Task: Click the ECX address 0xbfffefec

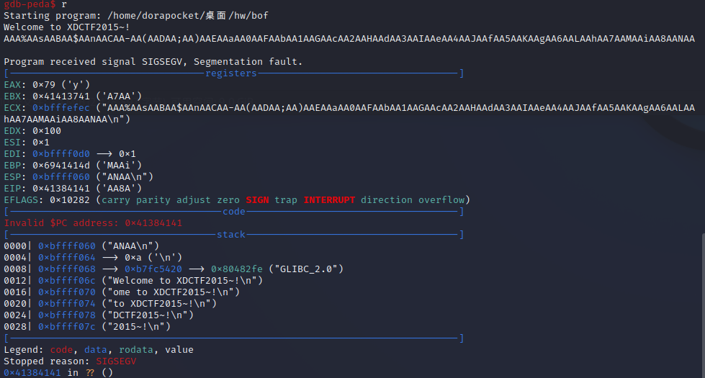Action: (x=61, y=108)
